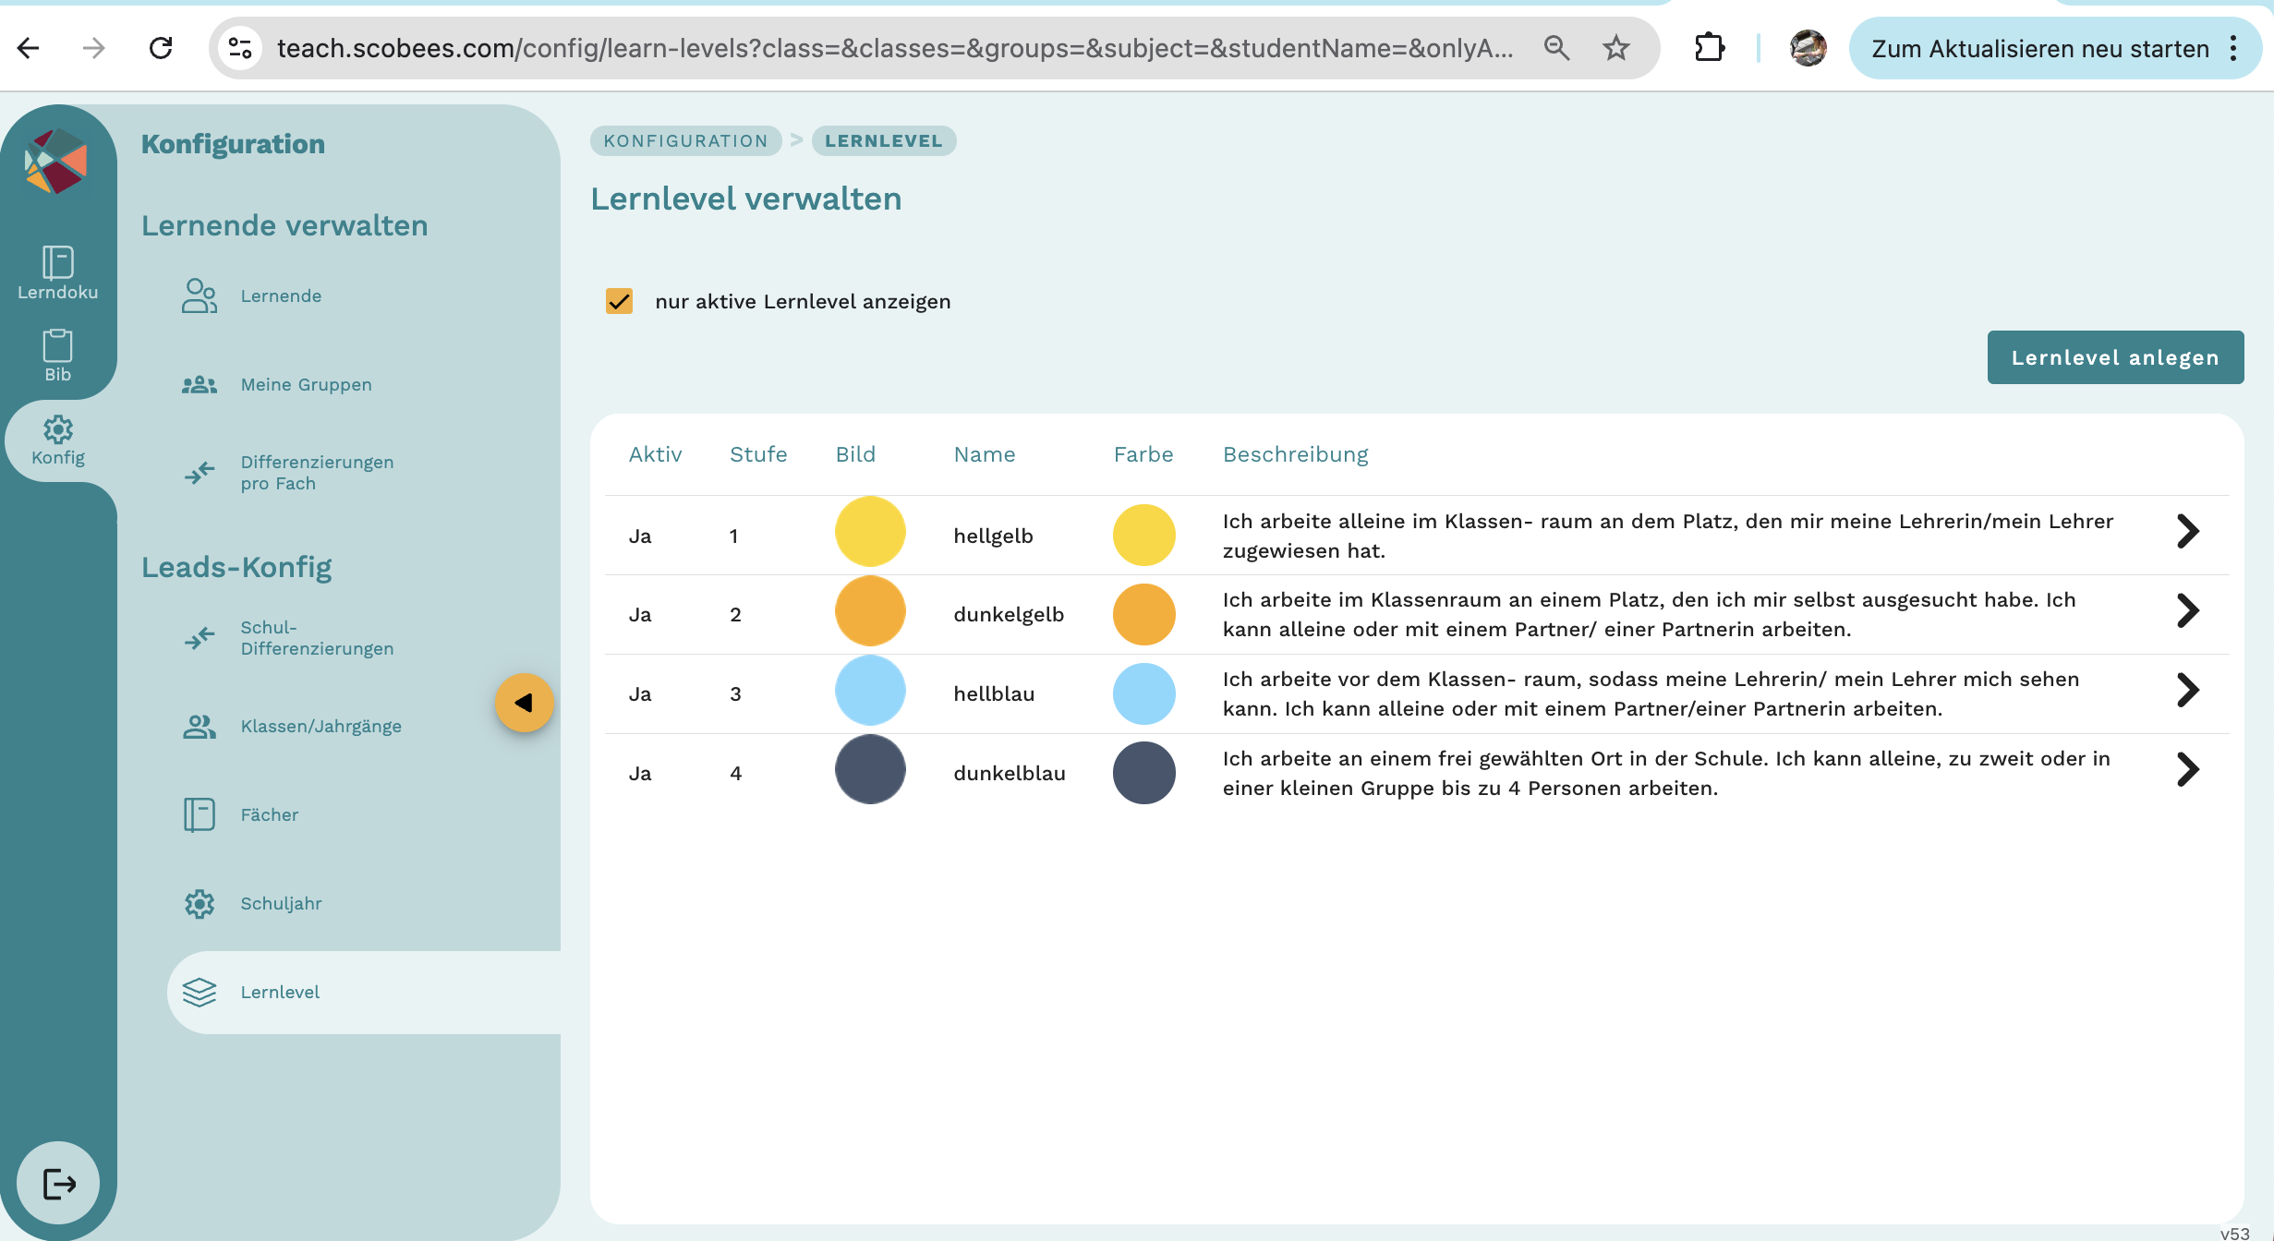Click the browser extensions puzzle icon

tap(1709, 48)
